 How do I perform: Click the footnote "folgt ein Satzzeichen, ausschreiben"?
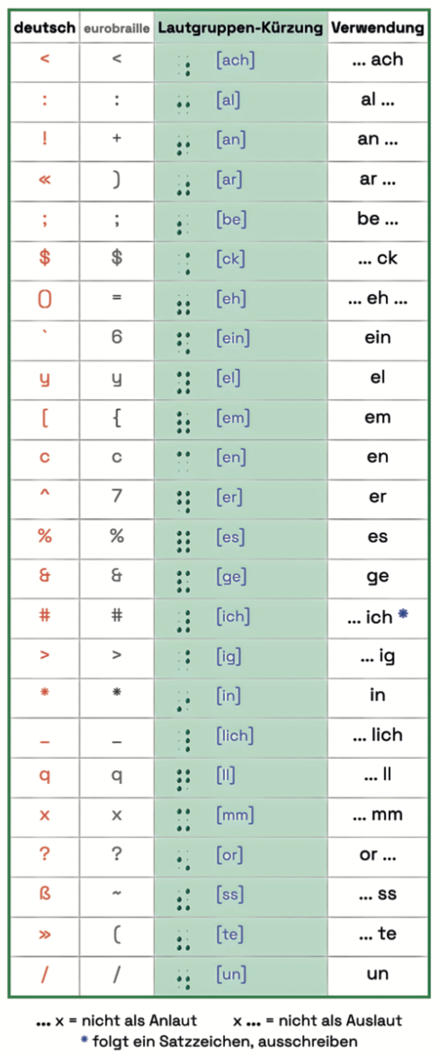(x=225, y=1041)
